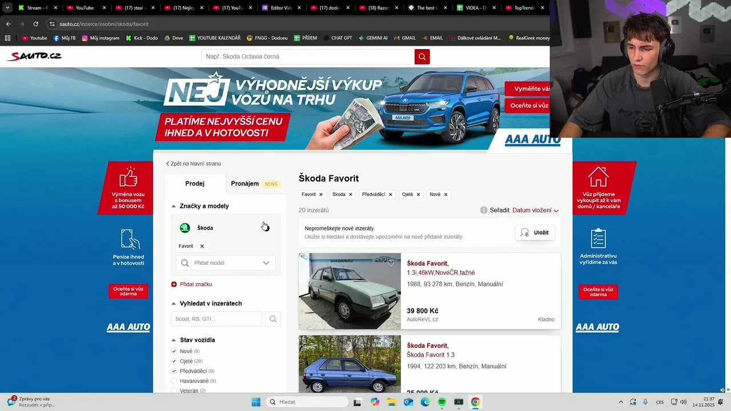The height and width of the screenshot is (411, 731).
Task: Remove Favorit model from sidebar
Action: (x=202, y=247)
